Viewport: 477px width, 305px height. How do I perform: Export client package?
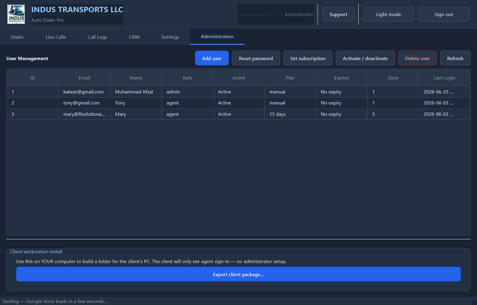[x=238, y=274]
